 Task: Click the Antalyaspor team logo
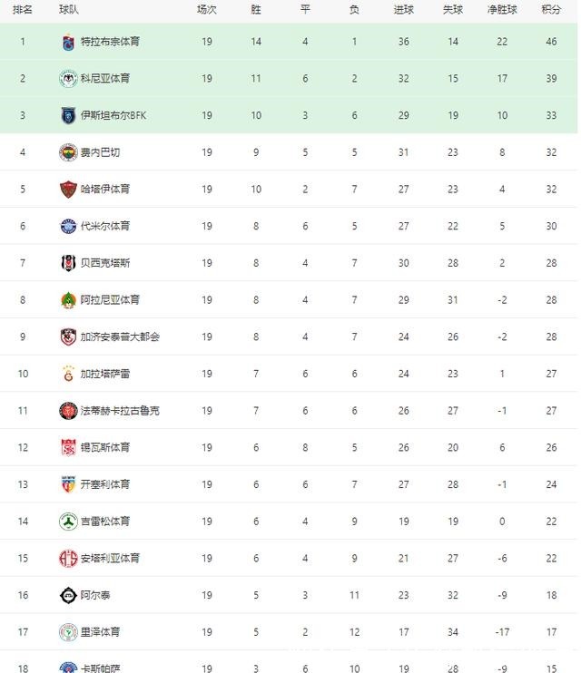(x=68, y=559)
